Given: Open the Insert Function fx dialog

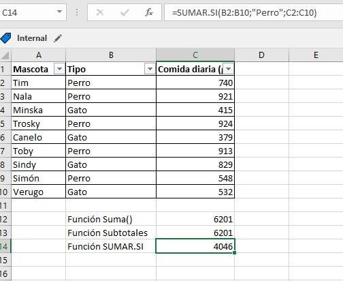Looking at the screenshot, I should [x=149, y=12].
